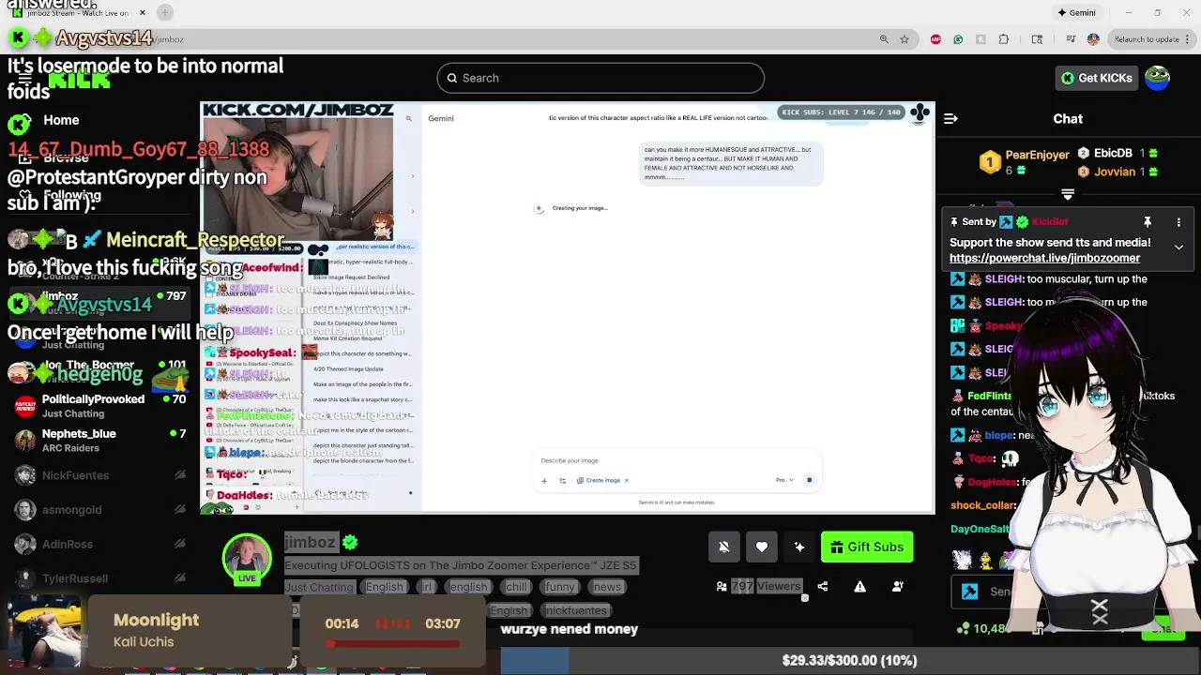Click the 10,48 channel points balance
This screenshot has width=1201, height=675.
[985, 628]
